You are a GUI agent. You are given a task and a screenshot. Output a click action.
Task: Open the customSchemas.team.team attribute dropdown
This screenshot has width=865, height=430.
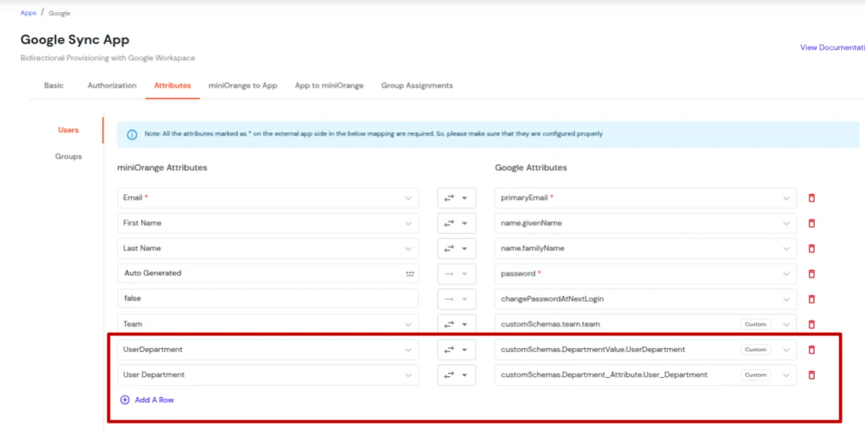tap(645, 325)
